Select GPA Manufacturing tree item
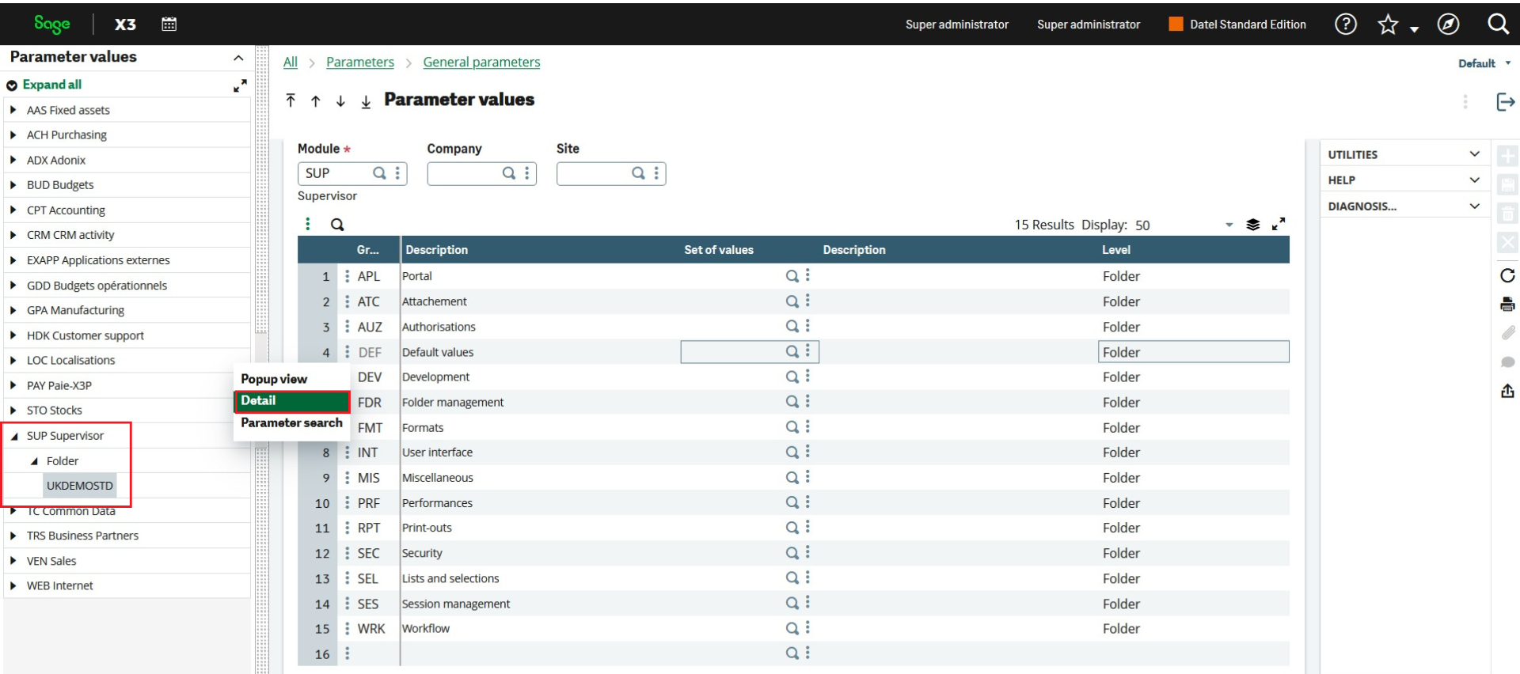Screen dimensions: 1520x674 75,310
